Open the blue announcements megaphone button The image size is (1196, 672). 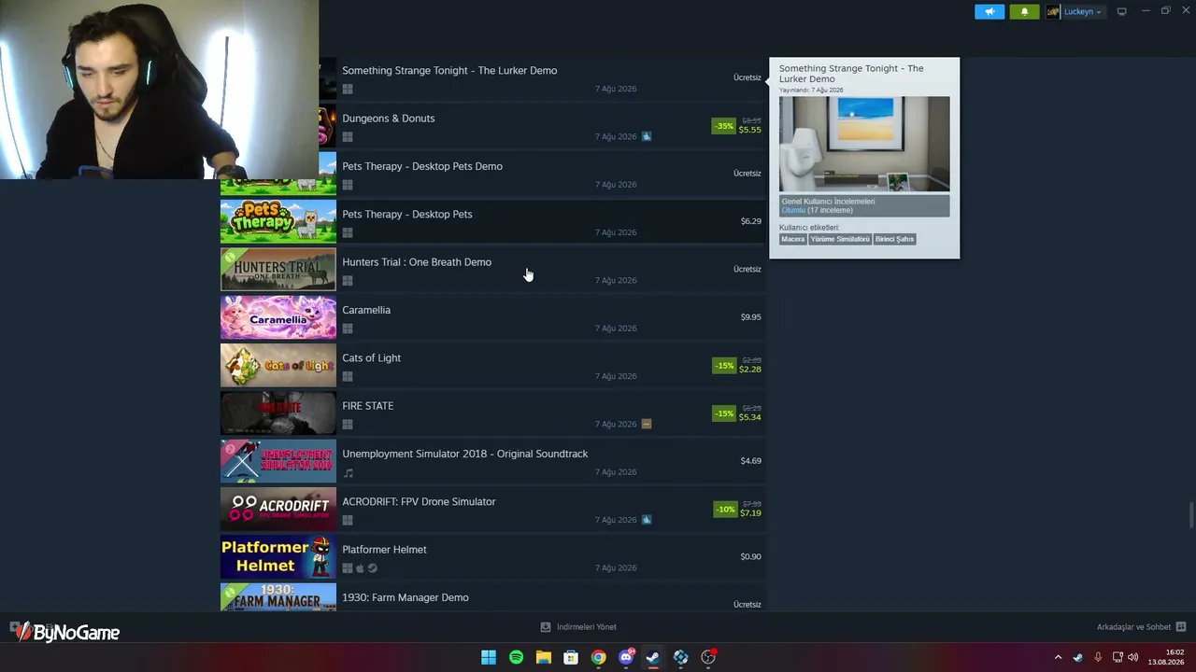pyautogui.click(x=990, y=11)
